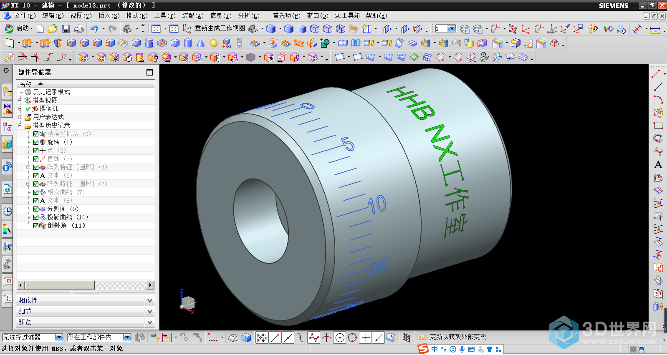Screen dimensions: 667x355
Task: Open the History clock tab in resource bar
Action: (7, 211)
